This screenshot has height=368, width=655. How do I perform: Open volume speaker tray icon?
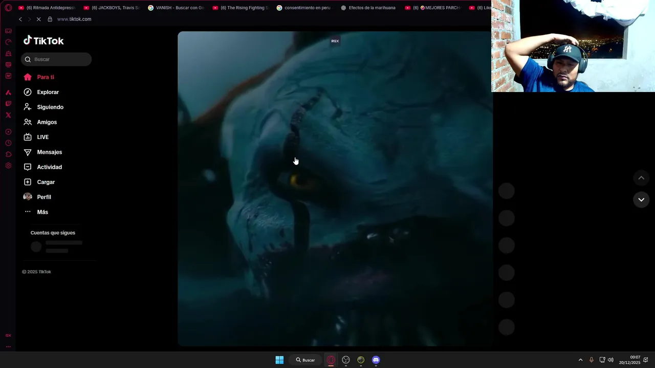[610, 360]
